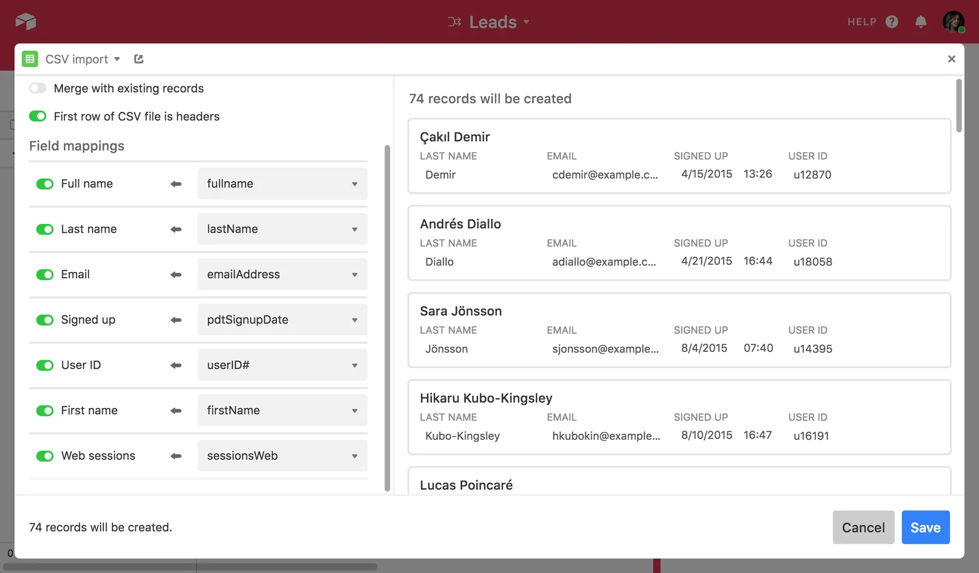Open the help question mark icon

point(891,22)
